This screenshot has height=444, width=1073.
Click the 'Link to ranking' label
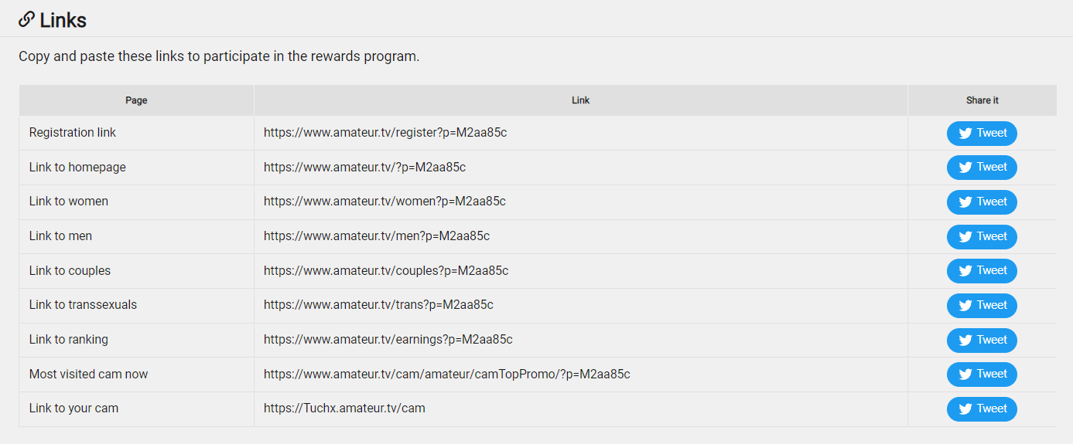tap(69, 340)
